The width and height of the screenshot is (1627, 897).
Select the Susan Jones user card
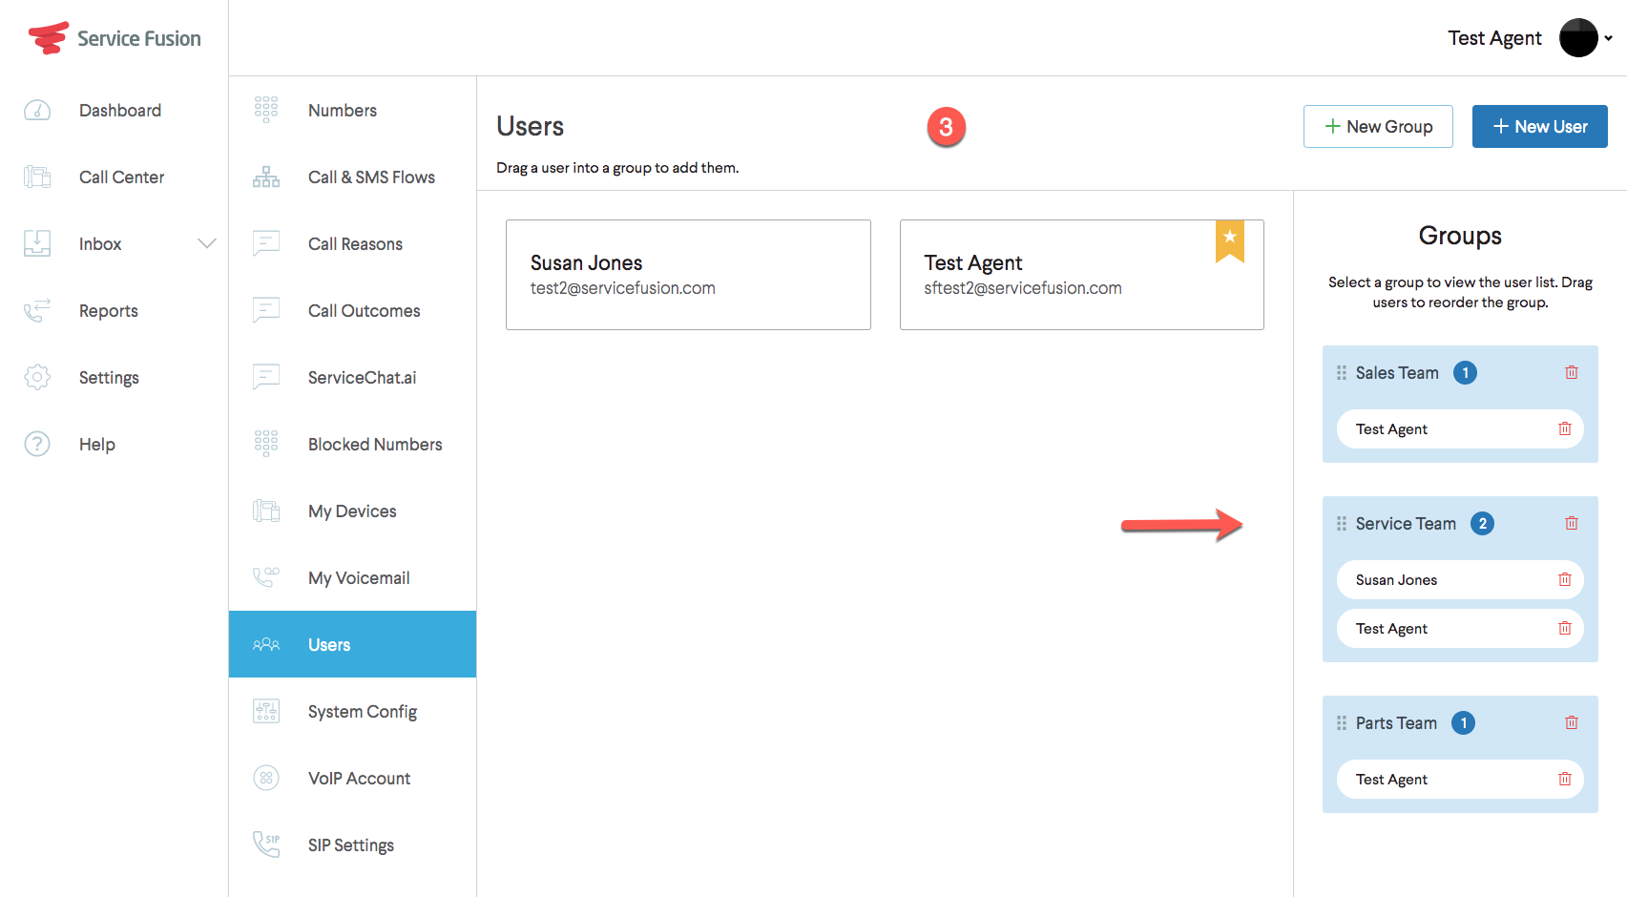[688, 275]
